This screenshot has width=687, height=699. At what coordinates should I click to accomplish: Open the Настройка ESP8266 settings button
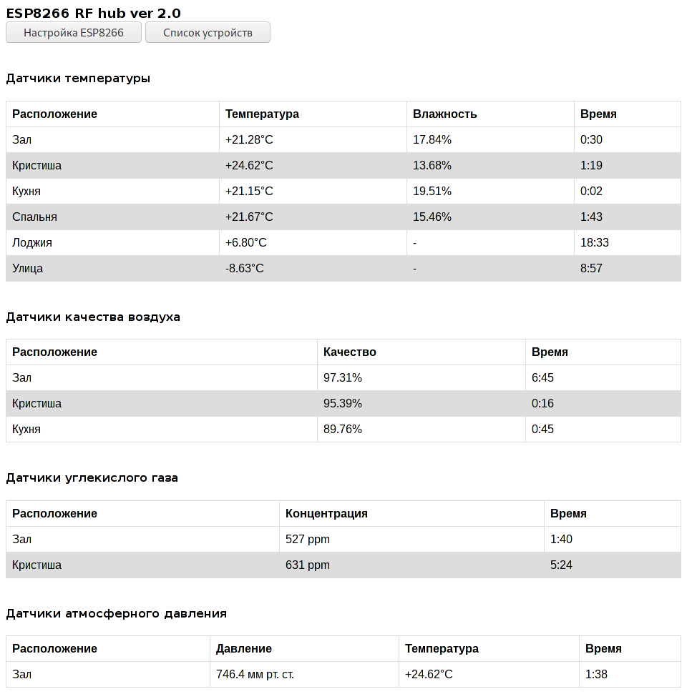coord(74,33)
